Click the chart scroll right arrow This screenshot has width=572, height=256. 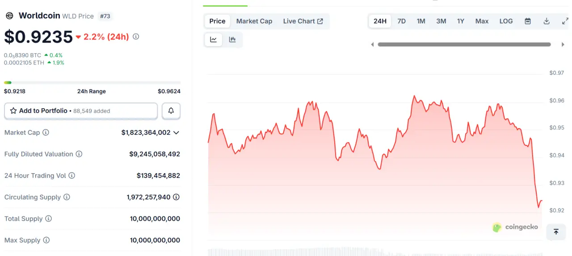(x=563, y=44)
